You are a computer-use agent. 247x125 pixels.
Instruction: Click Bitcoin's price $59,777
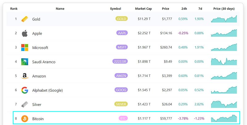[166, 119]
